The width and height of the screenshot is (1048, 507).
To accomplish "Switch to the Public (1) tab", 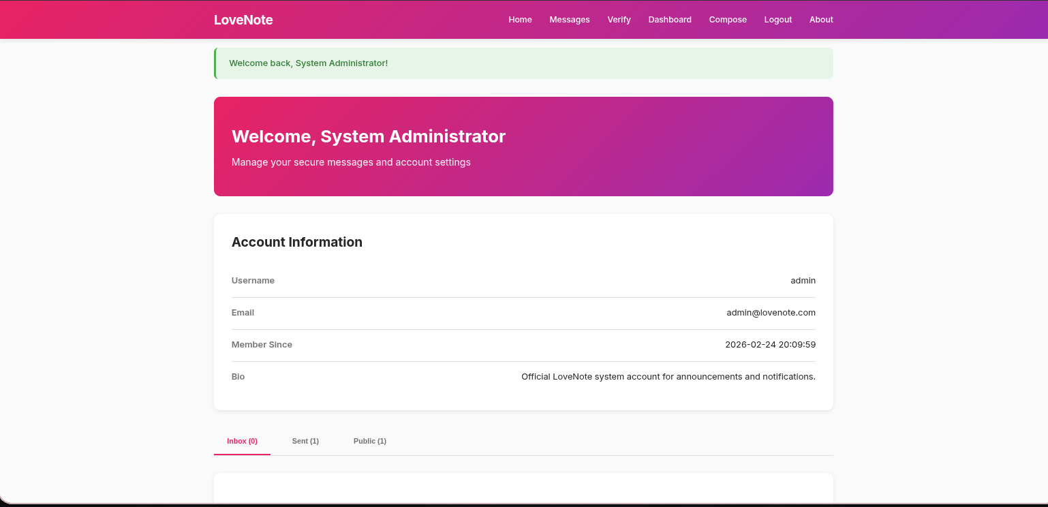I will [369, 441].
